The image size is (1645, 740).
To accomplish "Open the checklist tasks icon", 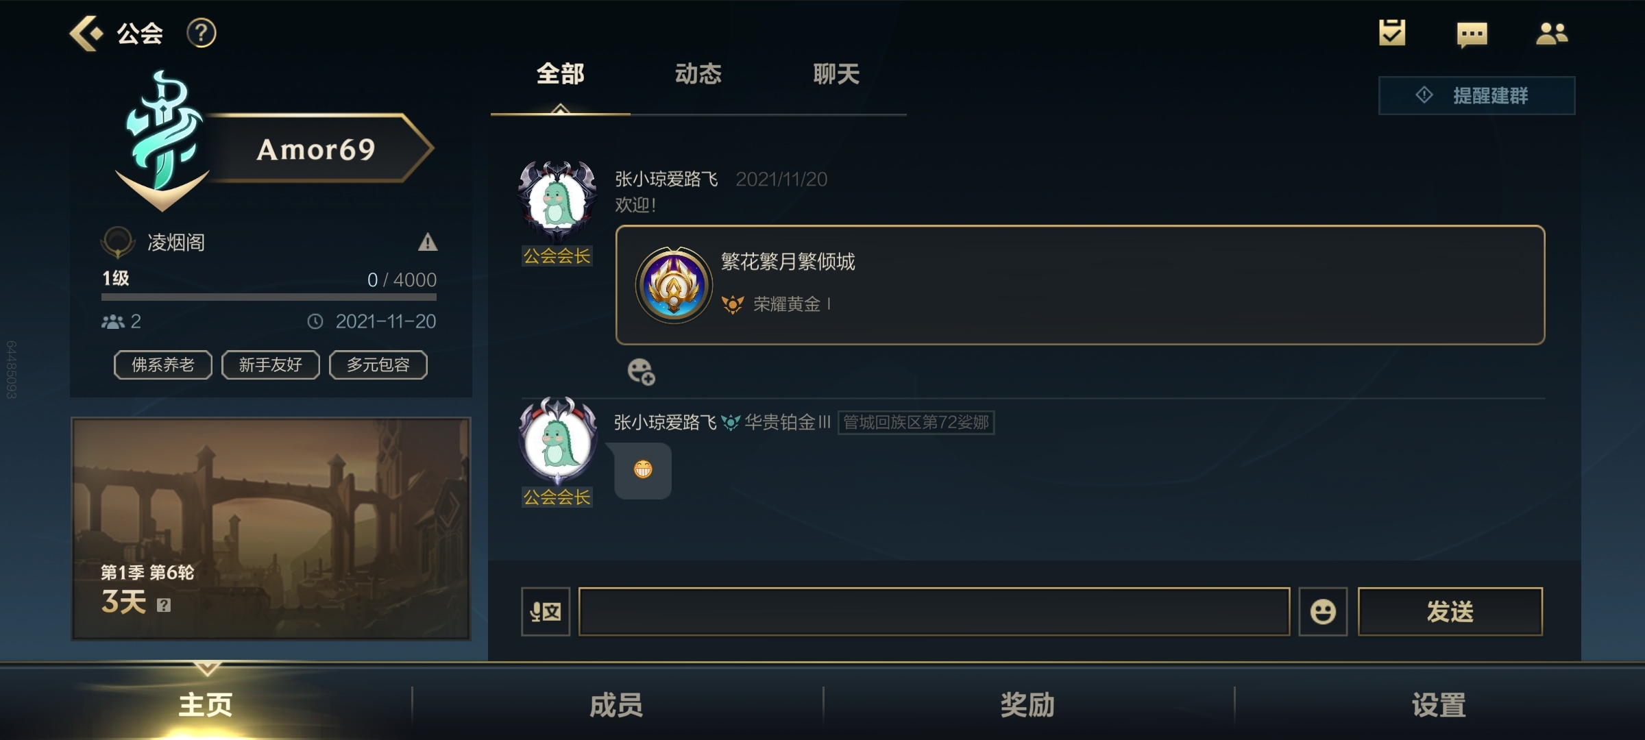I will [1392, 33].
